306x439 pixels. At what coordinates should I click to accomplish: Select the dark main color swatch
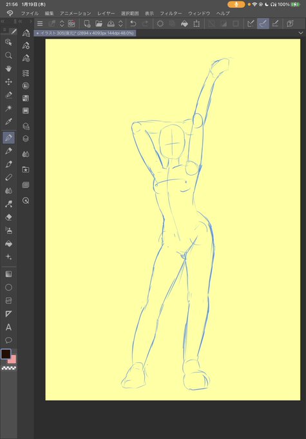click(6, 354)
